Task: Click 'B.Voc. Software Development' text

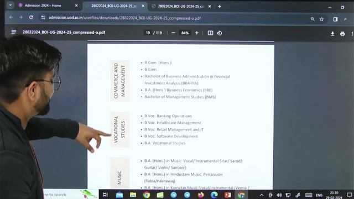Action: point(171,137)
